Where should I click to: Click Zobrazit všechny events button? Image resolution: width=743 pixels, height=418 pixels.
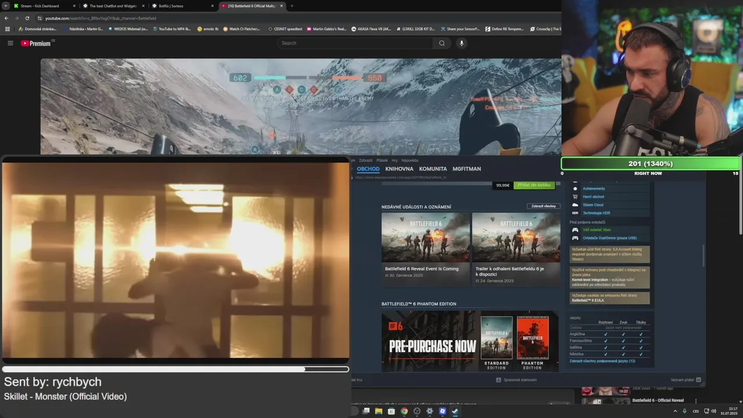pyautogui.click(x=544, y=206)
